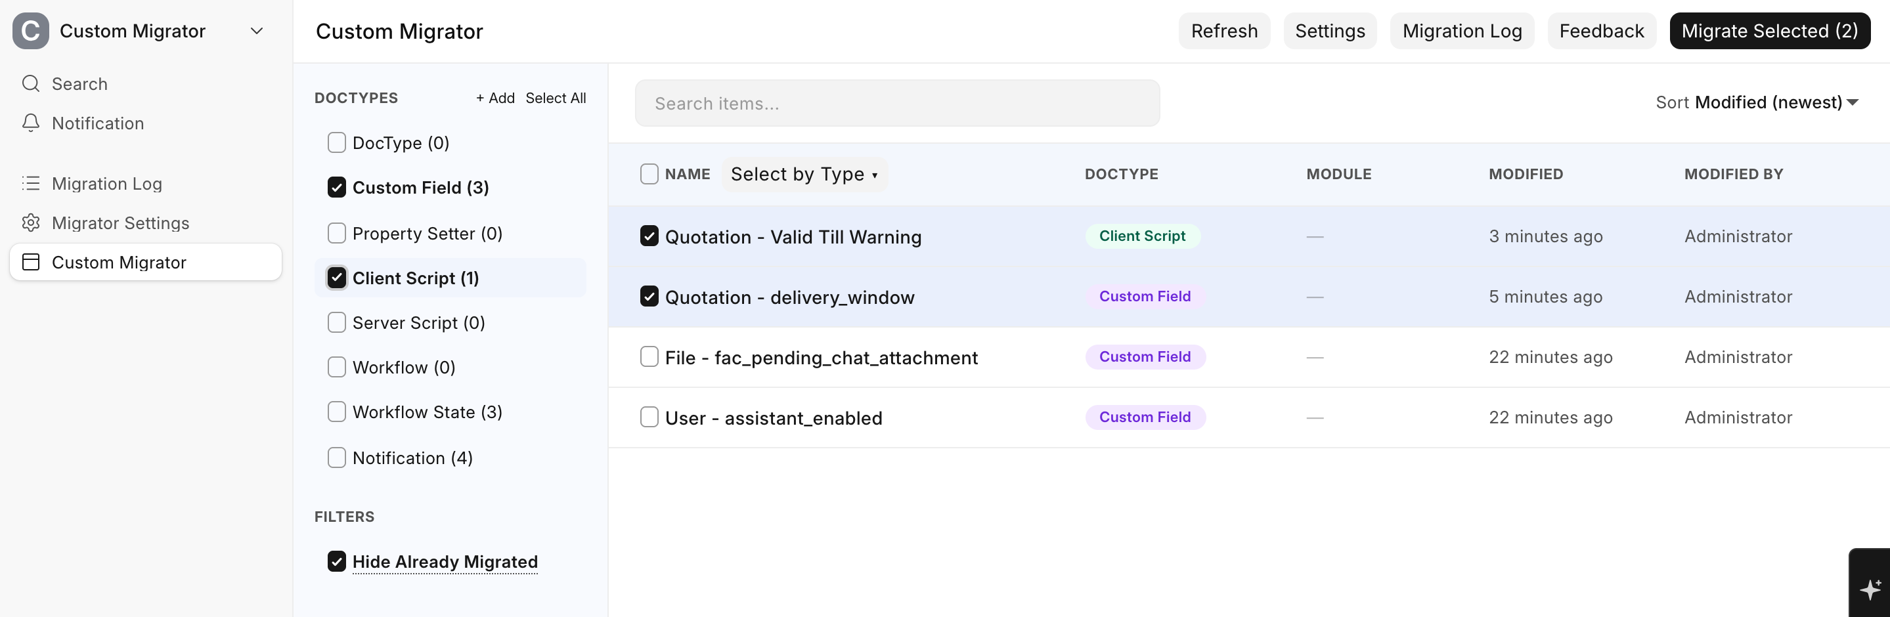1890x617 pixels.
Task: Open the Sort Modified (newest) dropdown
Action: [1757, 102]
